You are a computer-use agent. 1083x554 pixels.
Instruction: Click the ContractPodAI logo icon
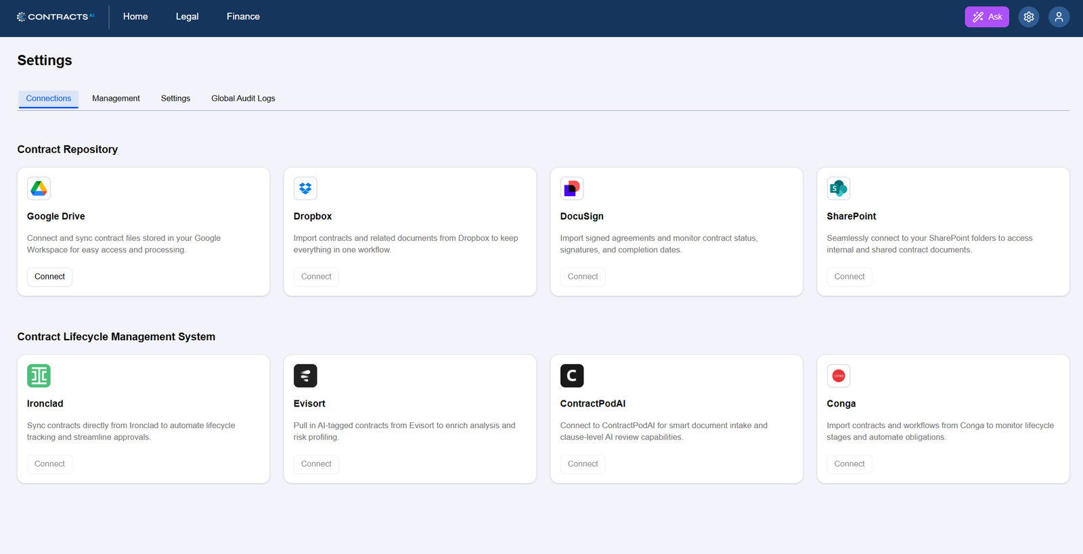point(572,376)
